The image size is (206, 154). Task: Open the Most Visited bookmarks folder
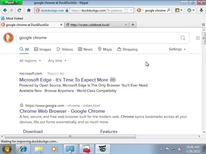12,18
